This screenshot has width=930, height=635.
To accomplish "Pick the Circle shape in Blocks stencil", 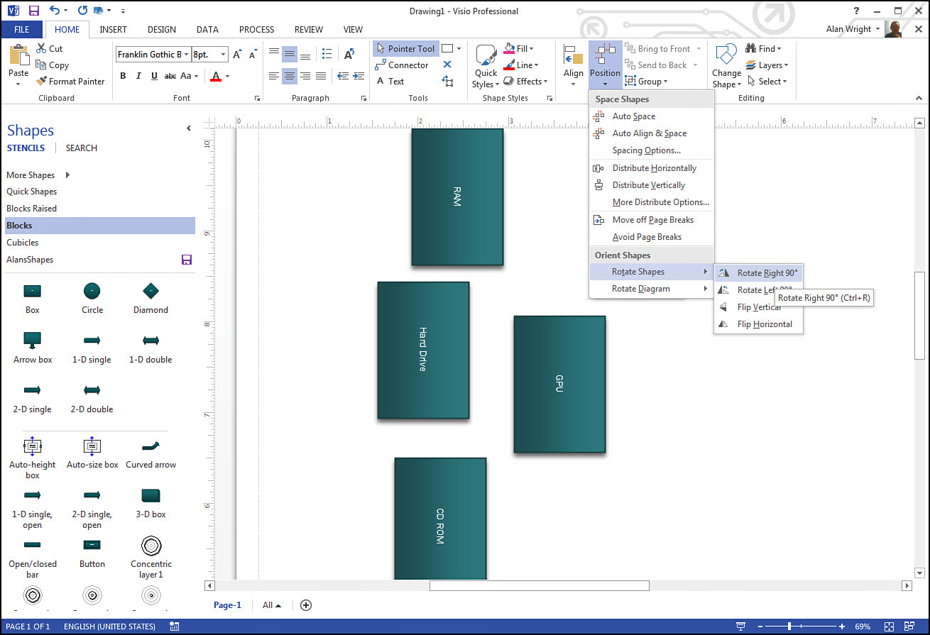I will pyautogui.click(x=92, y=290).
